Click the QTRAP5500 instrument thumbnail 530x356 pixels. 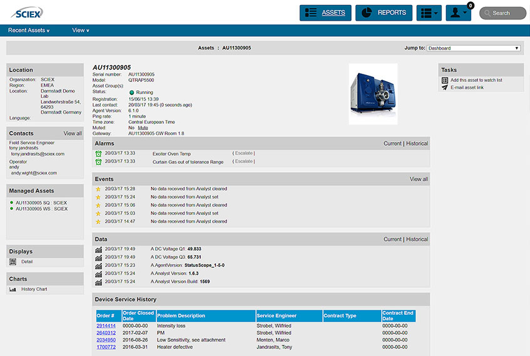tap(373, 94)
